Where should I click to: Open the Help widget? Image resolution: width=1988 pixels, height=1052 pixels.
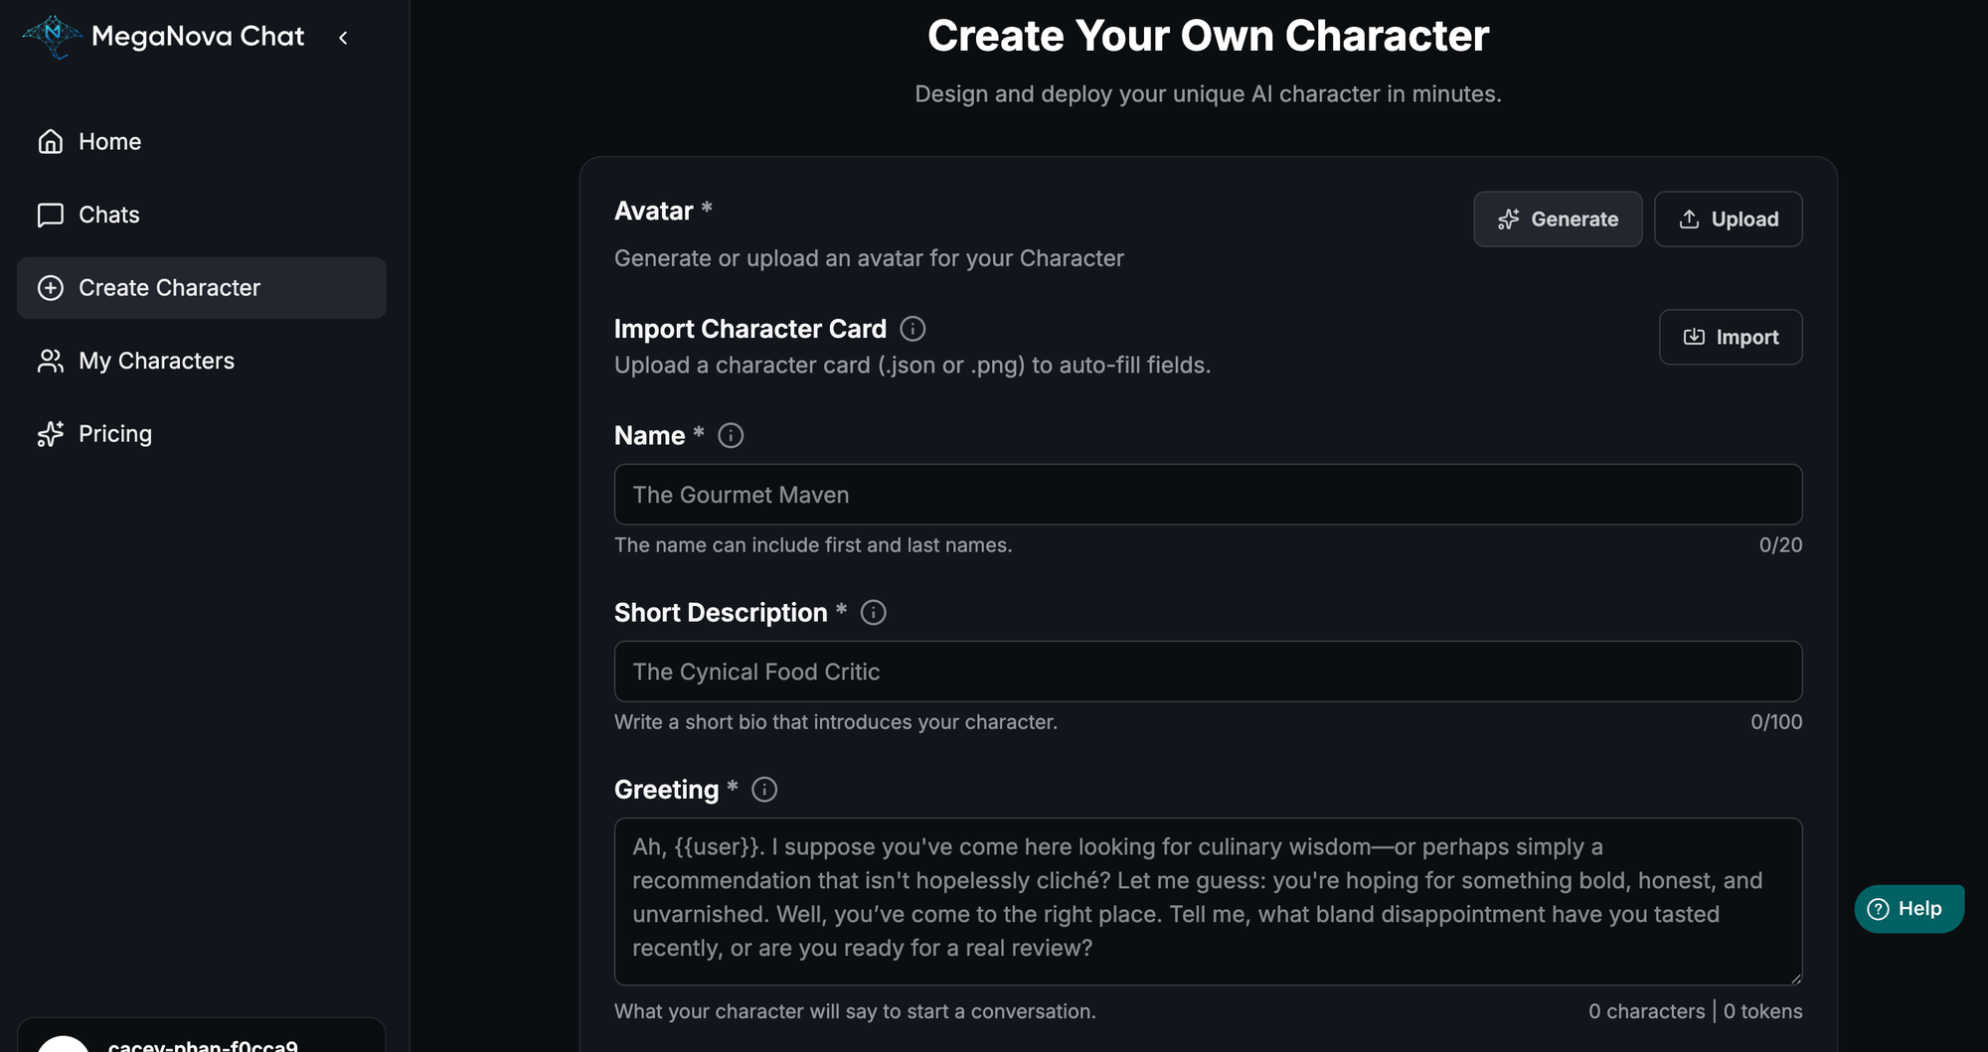pyautogui.click(x=1907, y=909)
